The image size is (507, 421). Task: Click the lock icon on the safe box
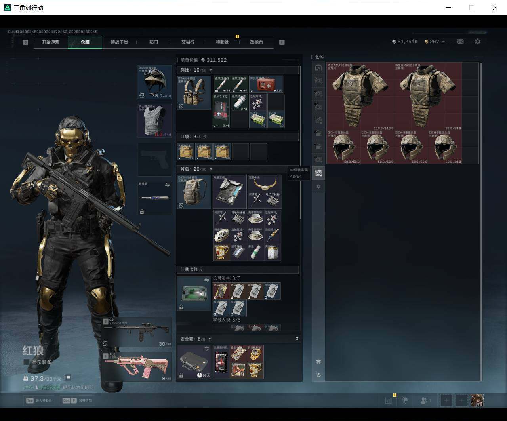181,375
